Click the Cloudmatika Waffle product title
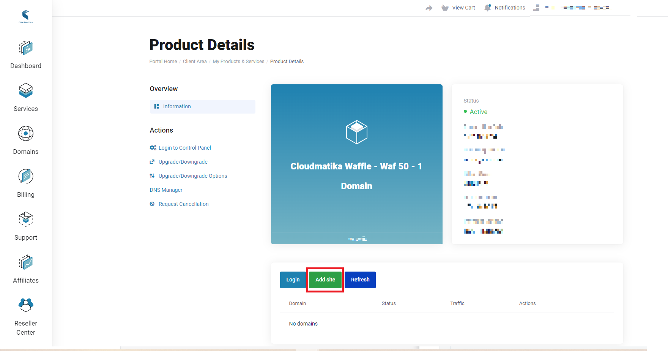Viewport: 668px width, 354px height. 356,176
